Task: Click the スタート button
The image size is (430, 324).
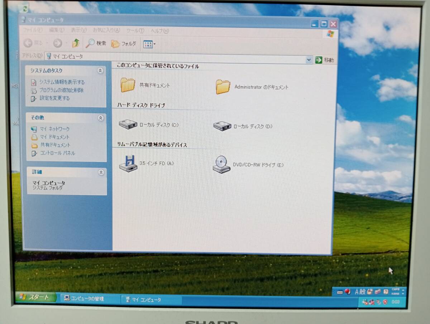Action: pos(36,297)
